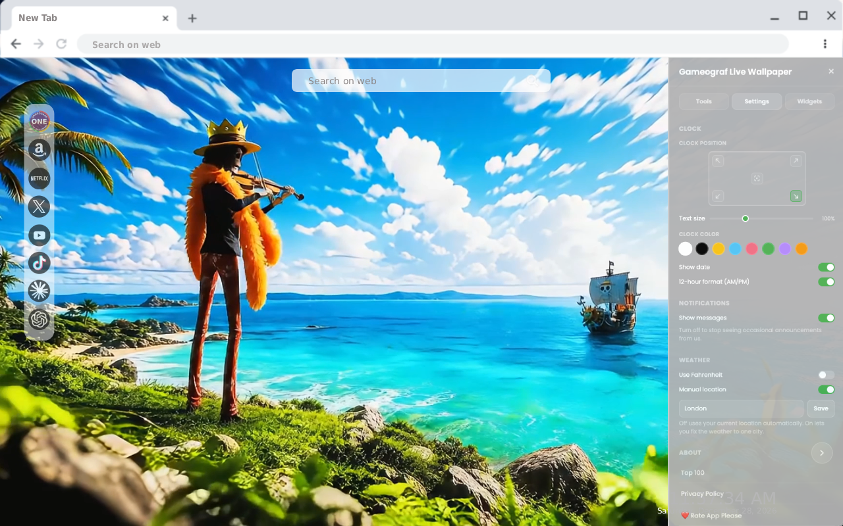The width and height of the screenshot is (843, 526).
Task: Click the London location input field
Action: [x=741, y=408]
